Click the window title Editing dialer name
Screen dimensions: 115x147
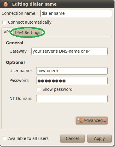click(x=34, y=4)
